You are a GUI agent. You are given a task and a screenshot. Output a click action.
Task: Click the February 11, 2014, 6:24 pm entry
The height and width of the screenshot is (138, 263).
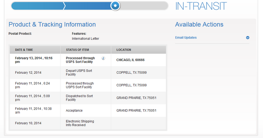point(32,85)
